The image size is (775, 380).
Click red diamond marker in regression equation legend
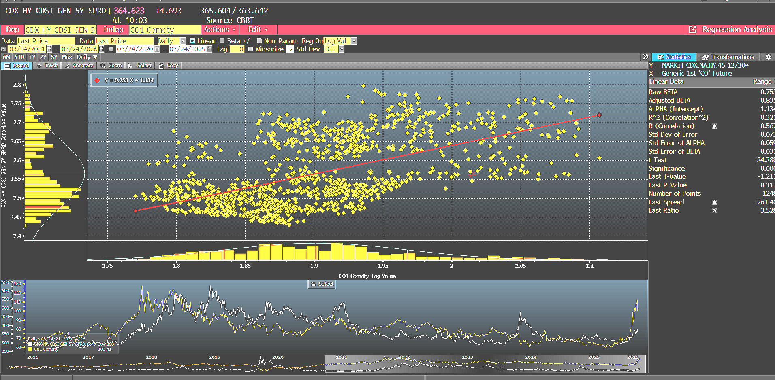pyautogui.click(x=97, y=80)
